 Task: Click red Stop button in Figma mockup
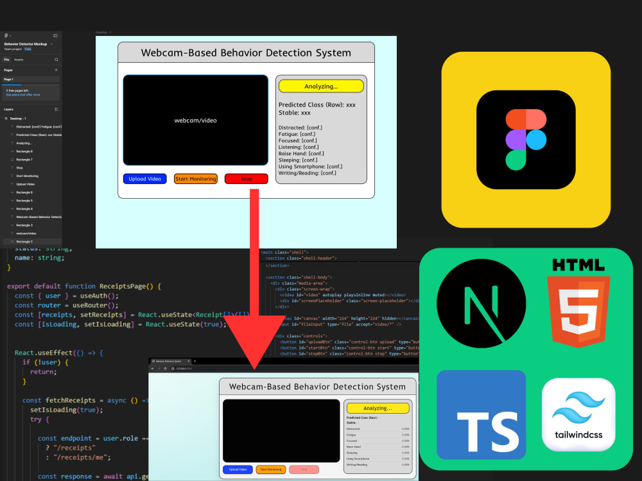click(247, 179)
